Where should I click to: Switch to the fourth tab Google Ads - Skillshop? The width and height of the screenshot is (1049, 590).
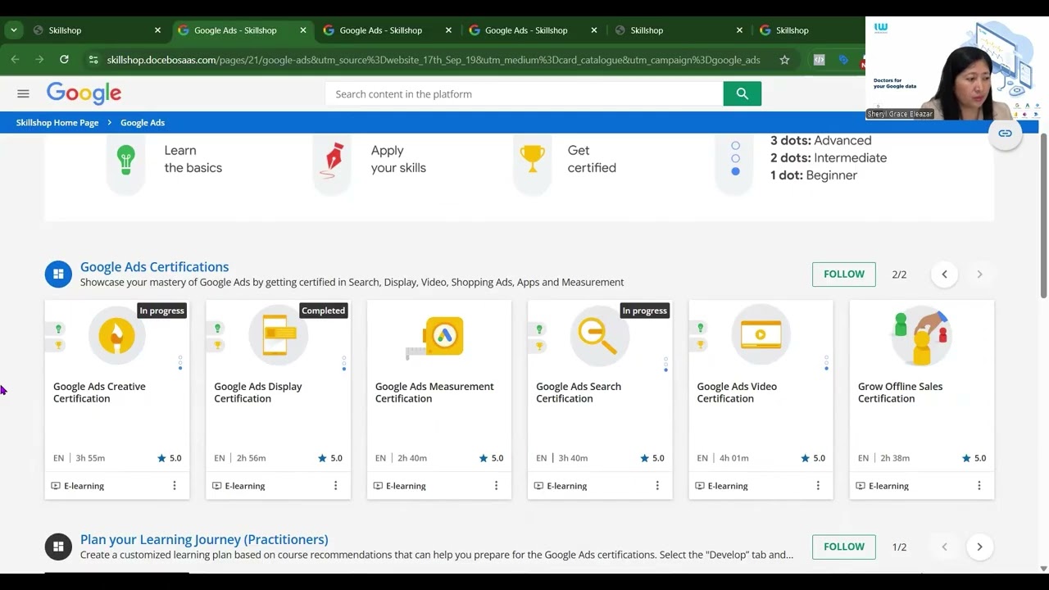[x=534, y=30]
